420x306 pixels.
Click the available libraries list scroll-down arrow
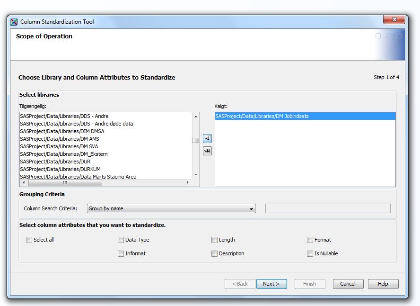196,175
